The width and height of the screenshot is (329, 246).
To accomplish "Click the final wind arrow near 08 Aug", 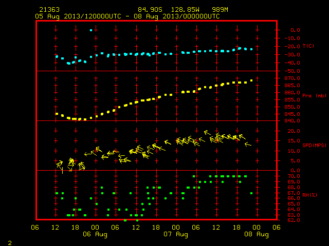I will (248, 144).
